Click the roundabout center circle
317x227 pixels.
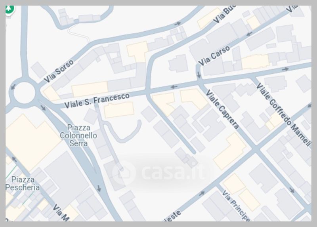(x=24, y=93)
